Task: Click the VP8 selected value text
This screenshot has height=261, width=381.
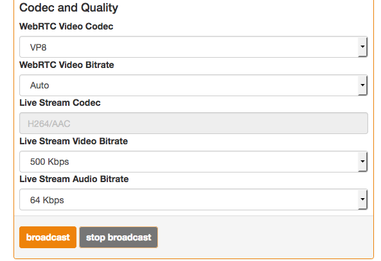Action: (38, 47)
